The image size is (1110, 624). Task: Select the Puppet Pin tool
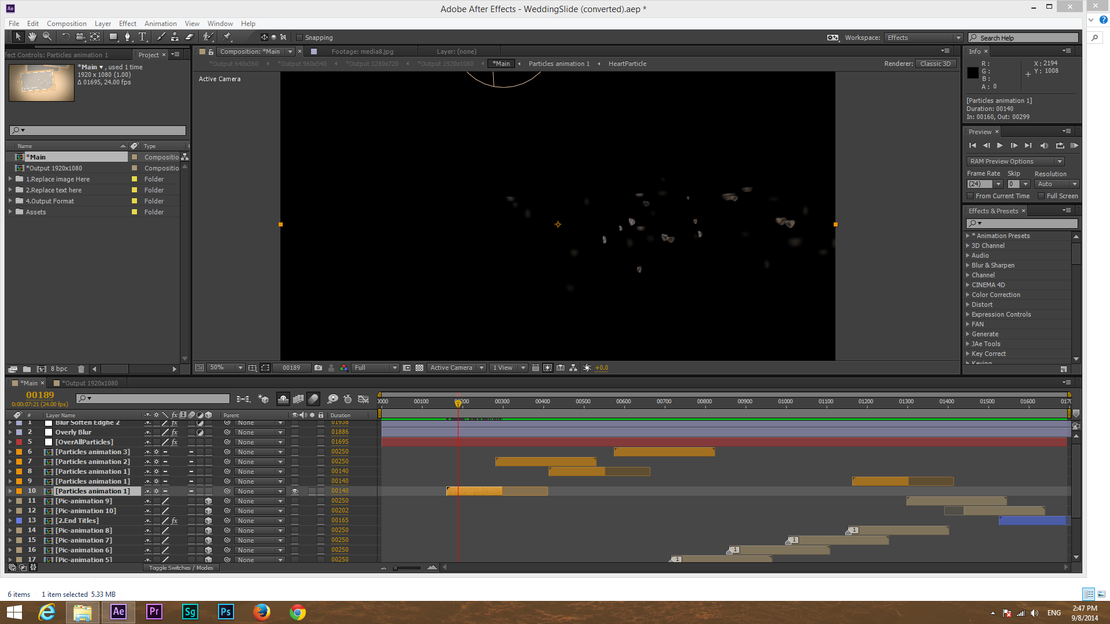[x=227, y=37]
